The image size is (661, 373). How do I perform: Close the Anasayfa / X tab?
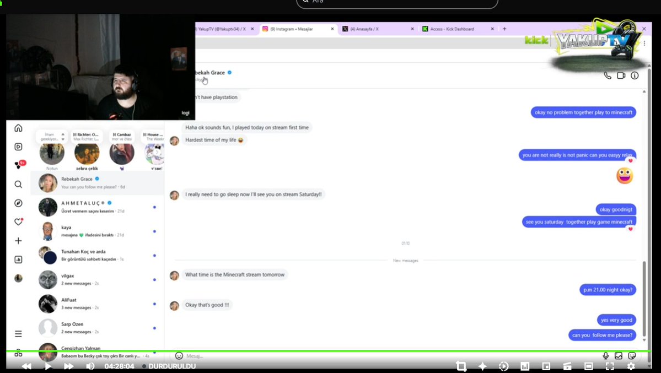(x=412, y=29)
